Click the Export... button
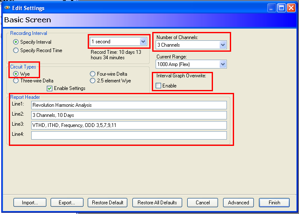Screen dimensions: 299x214 (67, 203)
